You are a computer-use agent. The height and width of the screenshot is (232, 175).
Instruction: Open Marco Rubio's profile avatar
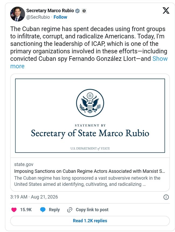pyautogui.click(x=17, y=14)
